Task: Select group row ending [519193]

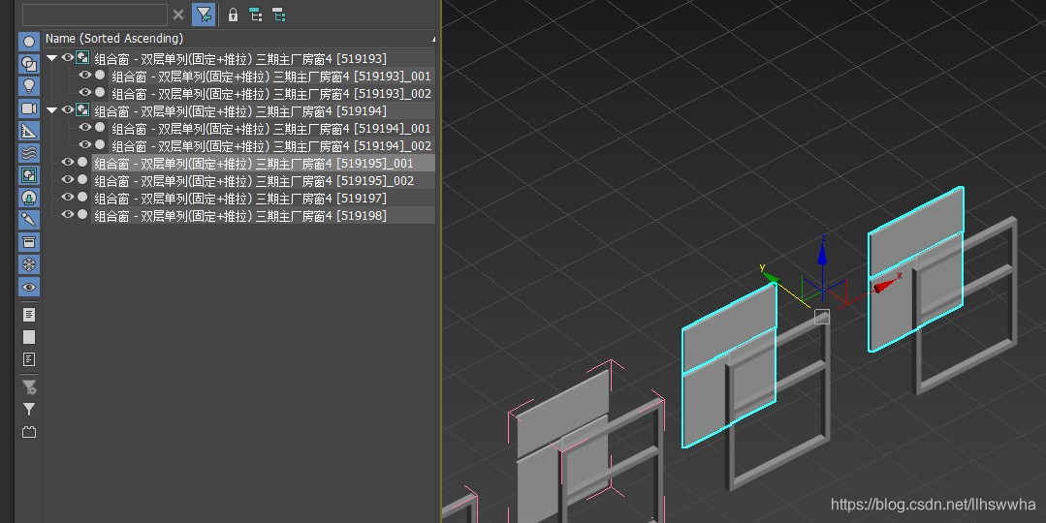Action: pyautogui.click(x=240, y=59)
